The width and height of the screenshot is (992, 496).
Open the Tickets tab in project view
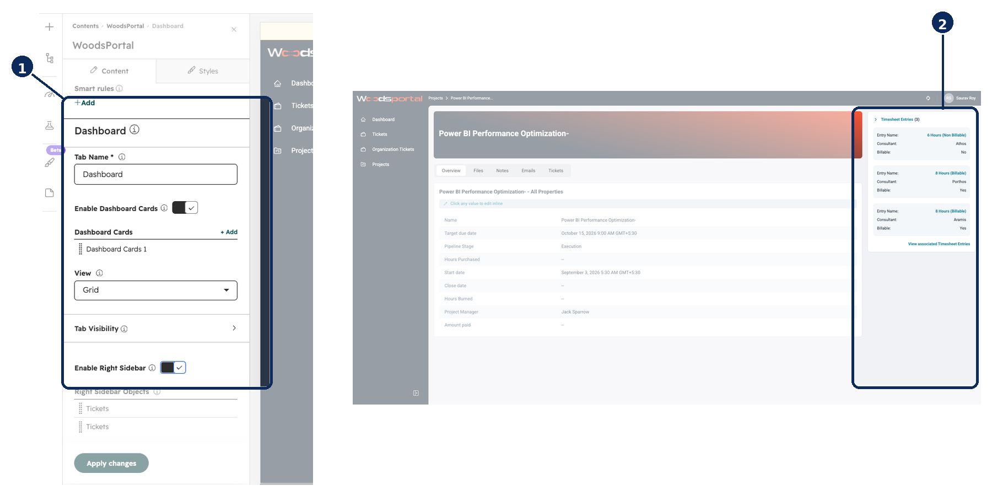[x=556, y=171]
